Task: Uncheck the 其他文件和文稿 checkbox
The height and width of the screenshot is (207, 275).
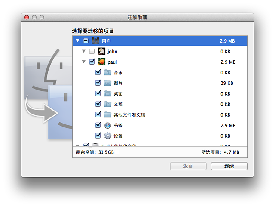Action: coord(98,114)
